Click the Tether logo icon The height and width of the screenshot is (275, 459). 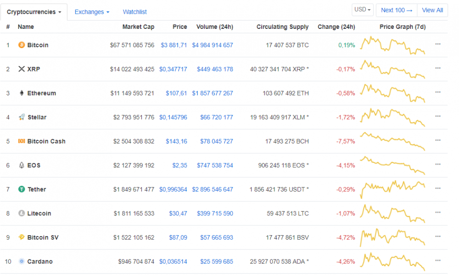[22, 189]
